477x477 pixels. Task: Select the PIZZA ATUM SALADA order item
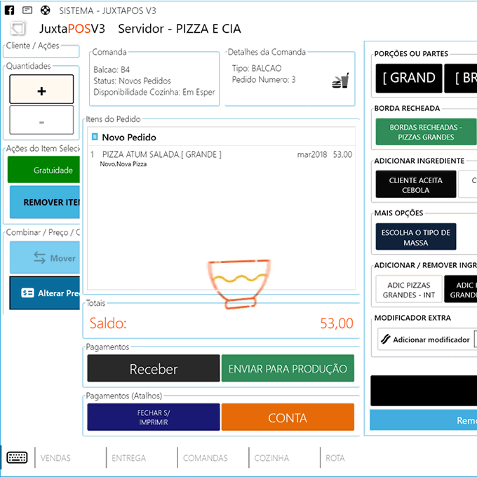[161, 154]
